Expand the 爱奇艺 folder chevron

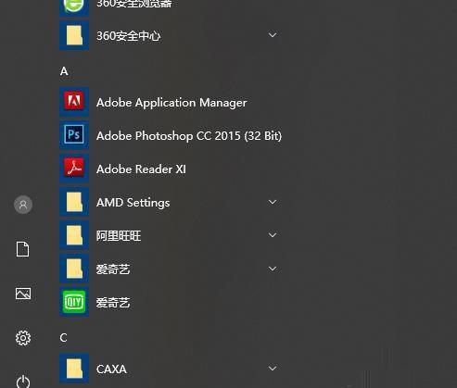273,269
